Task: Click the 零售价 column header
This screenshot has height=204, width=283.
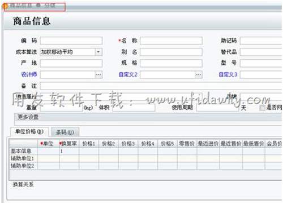Action: [187, 144]
